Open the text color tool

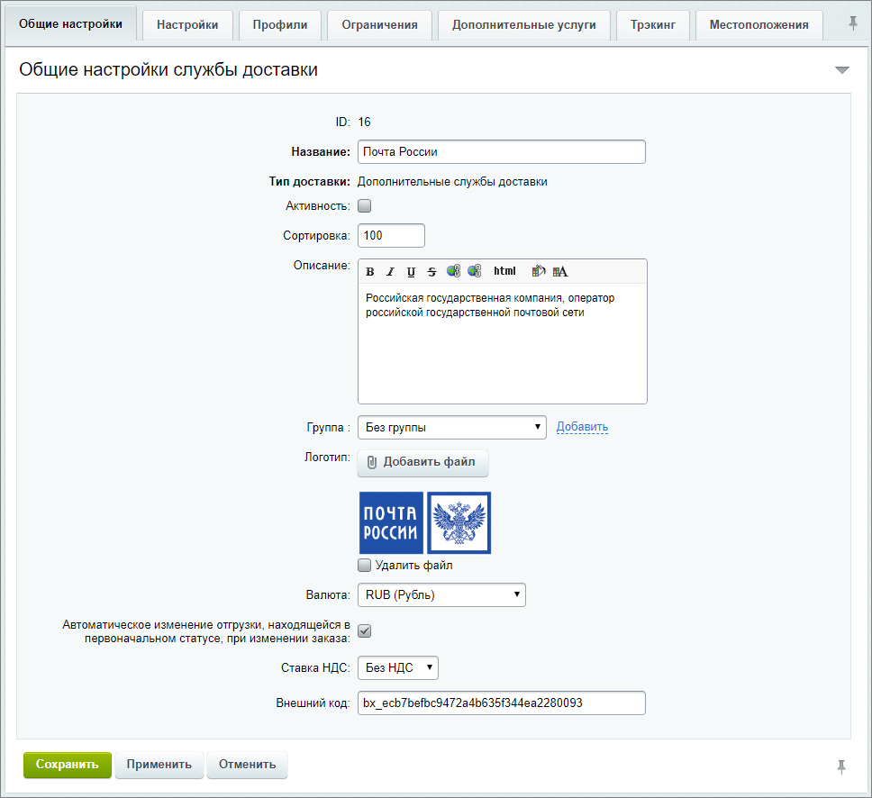tap(560, 271)
